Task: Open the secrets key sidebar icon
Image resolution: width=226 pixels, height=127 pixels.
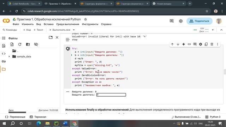Action: point(4,61)
